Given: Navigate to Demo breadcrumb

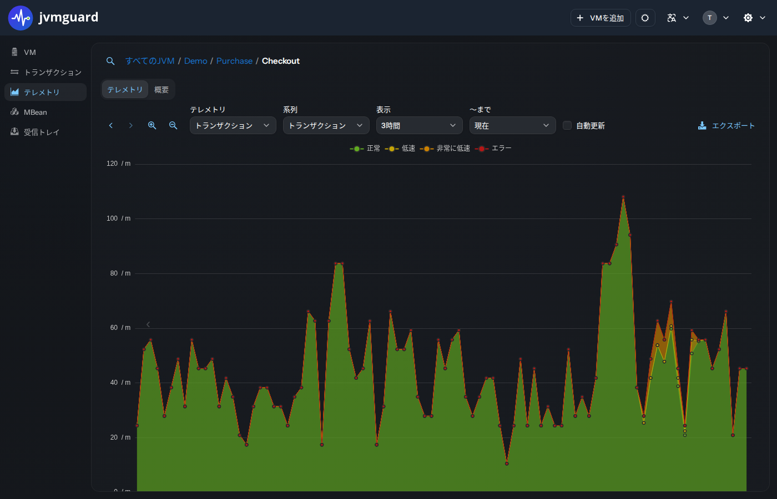Looking at the screenshot, I should [196, 61].
